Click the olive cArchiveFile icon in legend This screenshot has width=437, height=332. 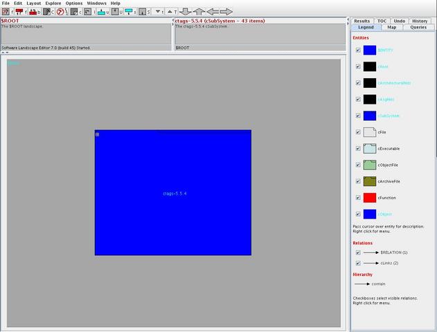point(370,181)
